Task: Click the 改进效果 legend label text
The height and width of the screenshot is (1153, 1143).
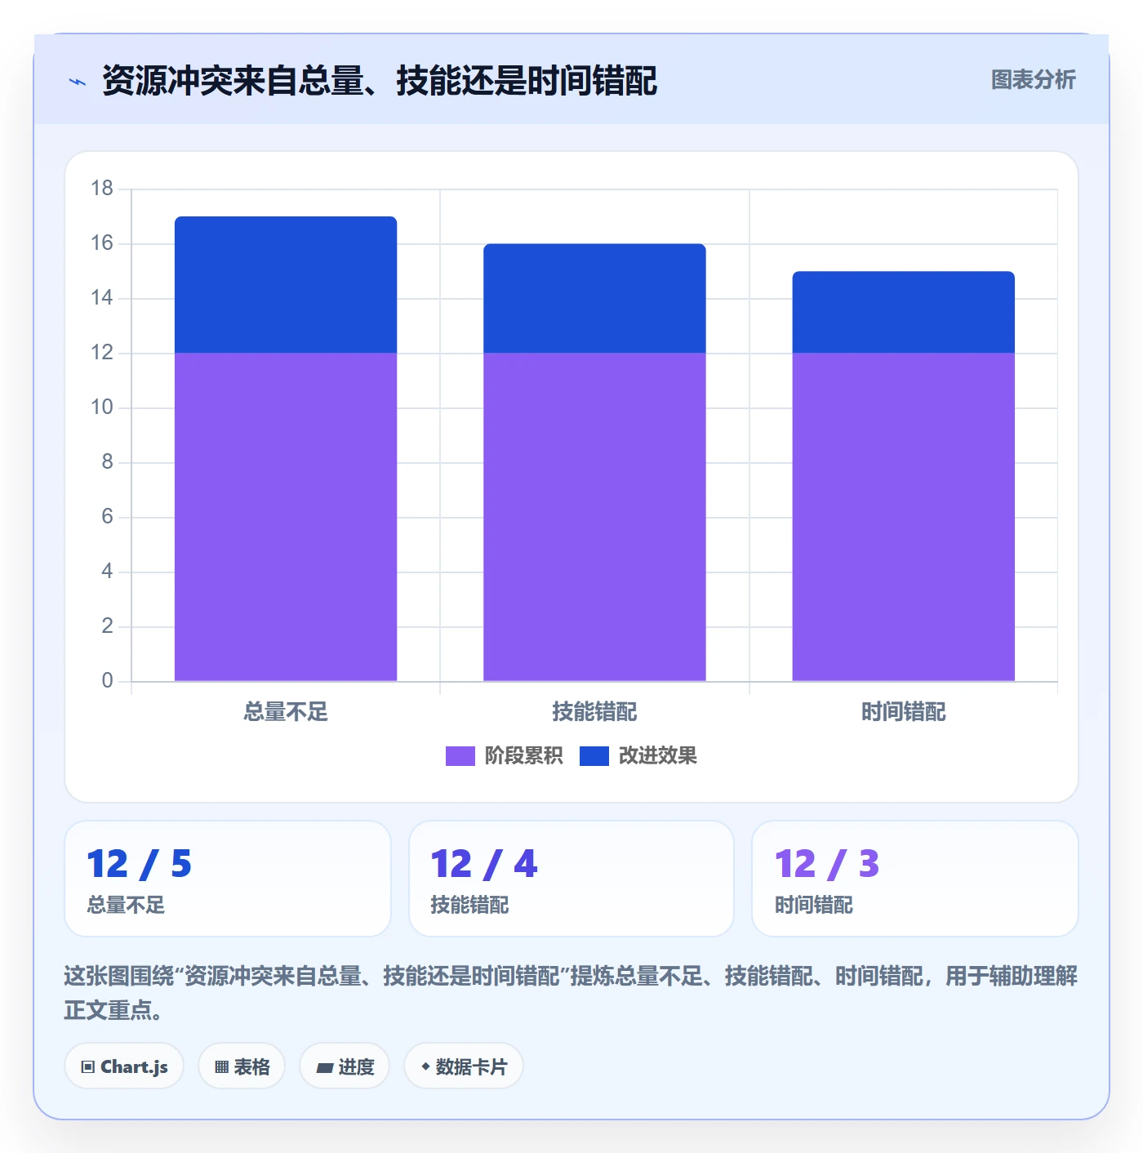Action: click(x=657, y=756)
